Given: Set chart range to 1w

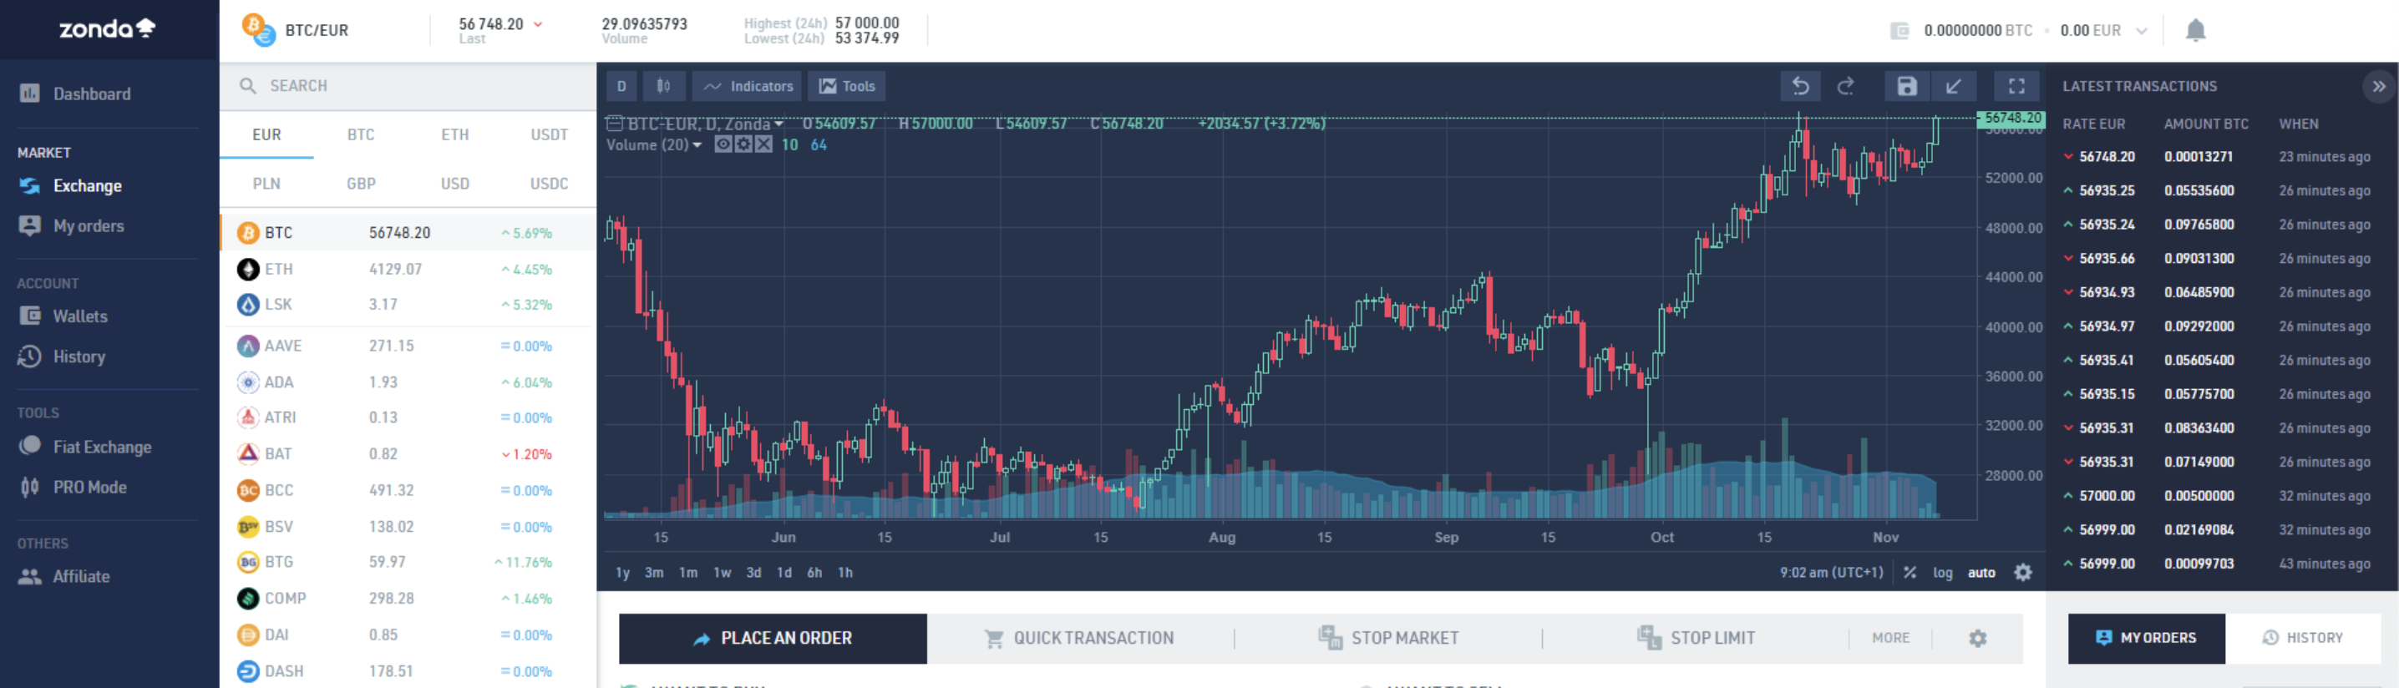Looking at the screenshot, I should (722, 573).
